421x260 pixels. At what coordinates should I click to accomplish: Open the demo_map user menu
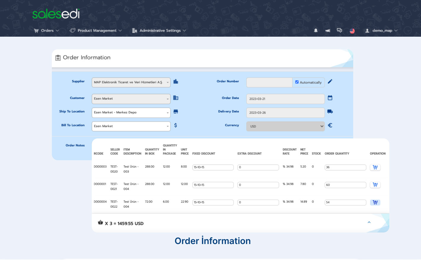(381, 30)
